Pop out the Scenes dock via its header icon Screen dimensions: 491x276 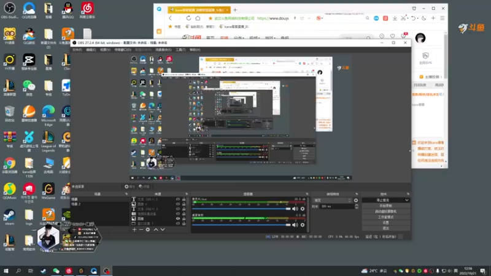coord(126,194)
